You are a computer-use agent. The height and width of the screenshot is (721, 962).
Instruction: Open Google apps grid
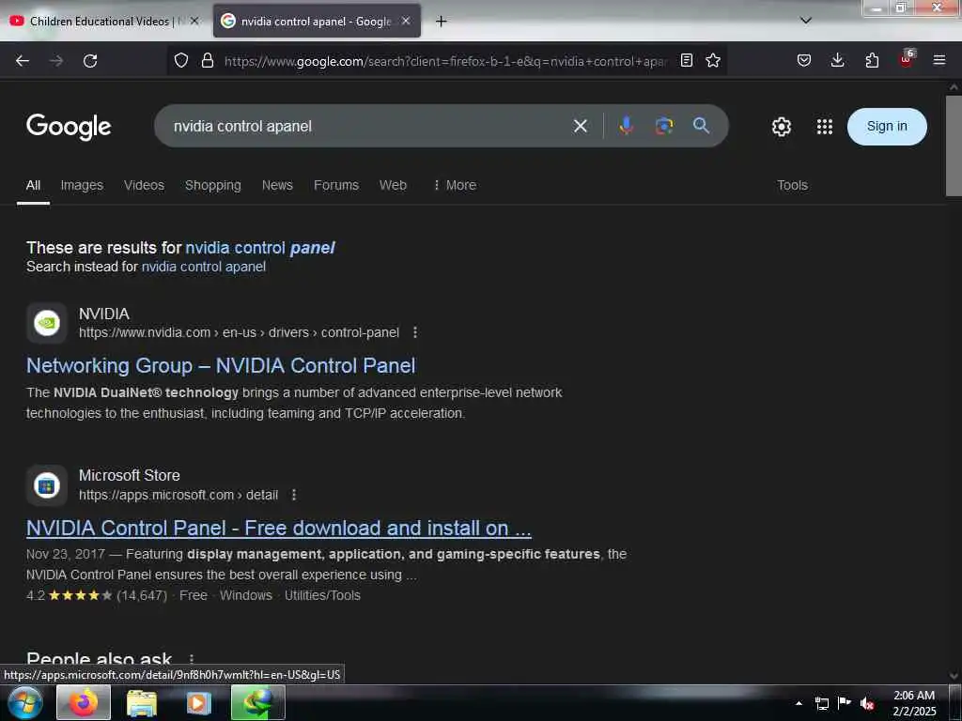[825, 127]
